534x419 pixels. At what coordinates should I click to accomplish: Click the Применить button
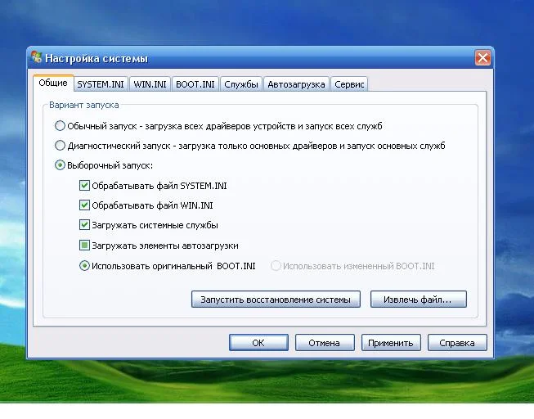click(391, 343)
